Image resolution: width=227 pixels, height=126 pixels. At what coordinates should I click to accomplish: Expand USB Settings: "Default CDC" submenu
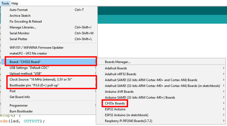49,68
